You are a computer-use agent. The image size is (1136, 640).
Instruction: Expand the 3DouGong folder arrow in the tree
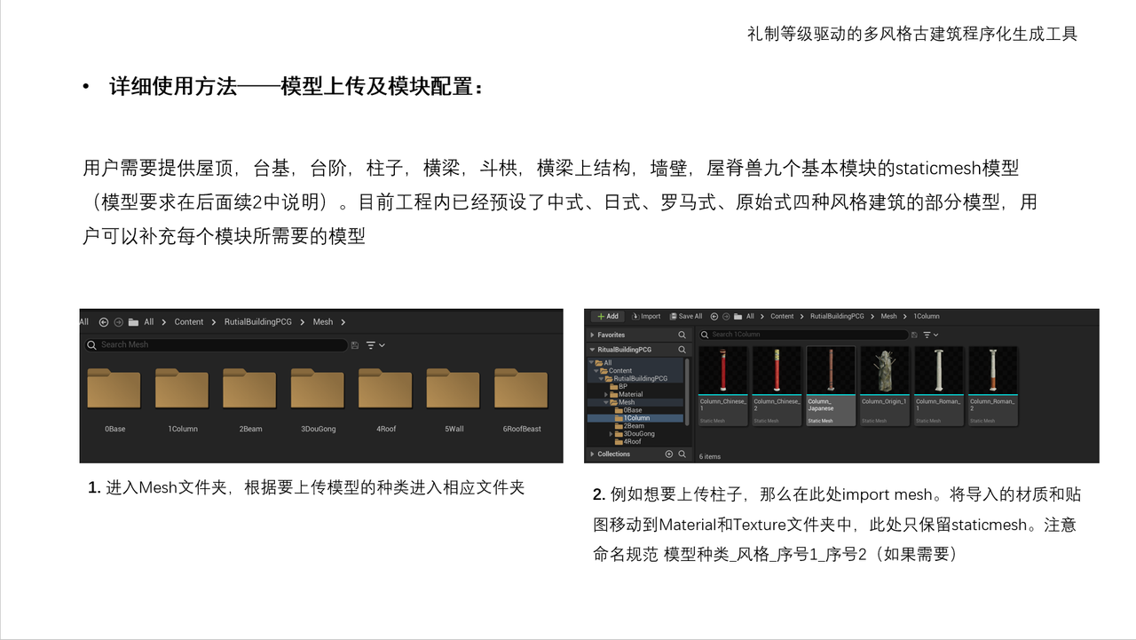point(611,434)
